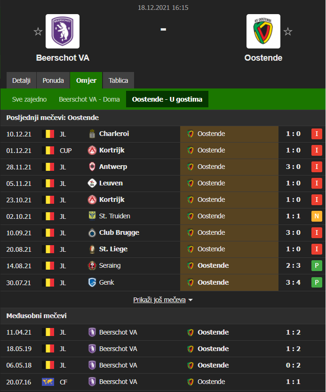
Task: Click the Antwerp club badge icon
Action: click(92, 167)
